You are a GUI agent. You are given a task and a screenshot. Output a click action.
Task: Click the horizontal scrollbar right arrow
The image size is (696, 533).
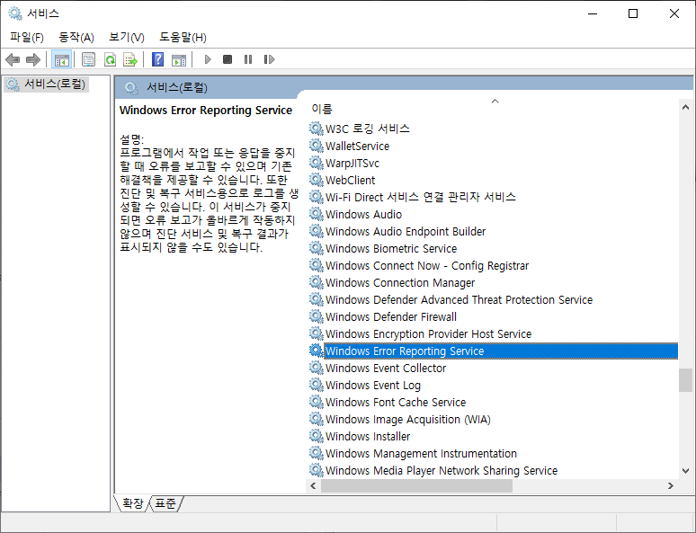[670, 486]
